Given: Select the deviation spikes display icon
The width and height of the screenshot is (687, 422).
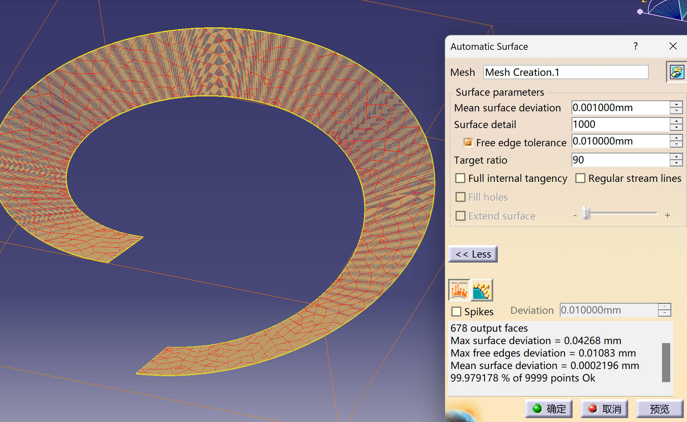Looking at the screenshot, I should [x=459, y=290].
